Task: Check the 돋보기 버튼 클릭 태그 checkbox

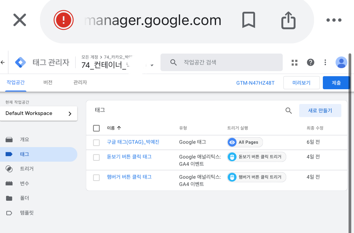Action: point(97,157)
